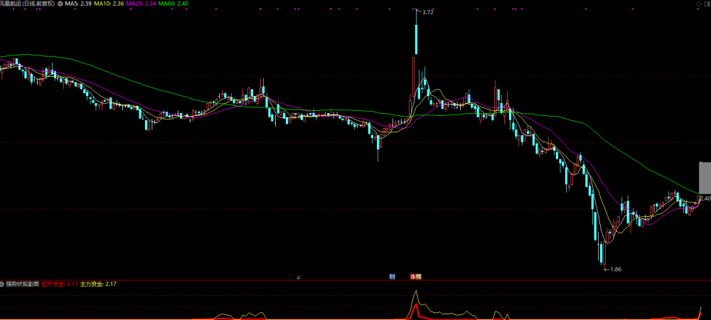Select the 拉升资金: 1.11 label
This screenshot has width=711, height=320.
click(x=60, y=284)
